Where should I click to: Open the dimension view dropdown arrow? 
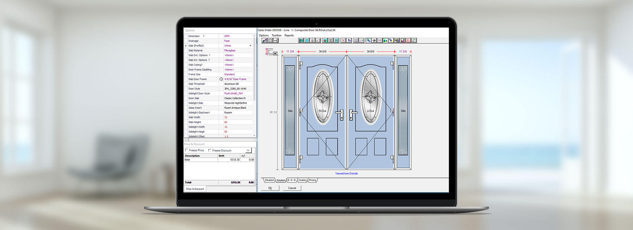tap(275, 53)
